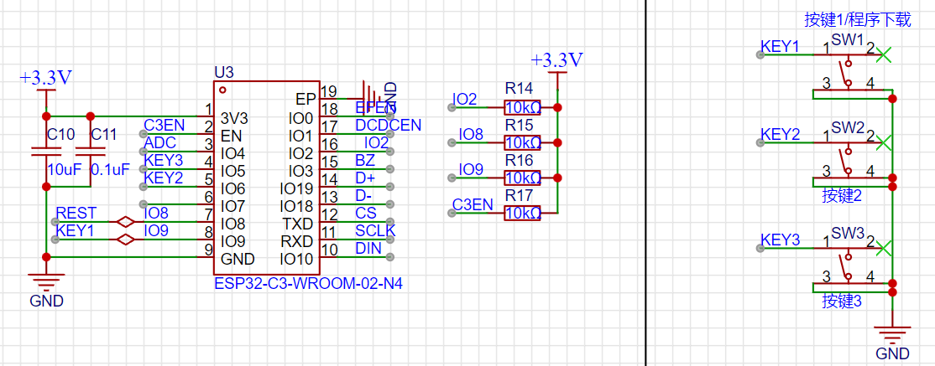Select the SW1 push-button switch symbol
935x366 pixels.
tap(848, 71)
